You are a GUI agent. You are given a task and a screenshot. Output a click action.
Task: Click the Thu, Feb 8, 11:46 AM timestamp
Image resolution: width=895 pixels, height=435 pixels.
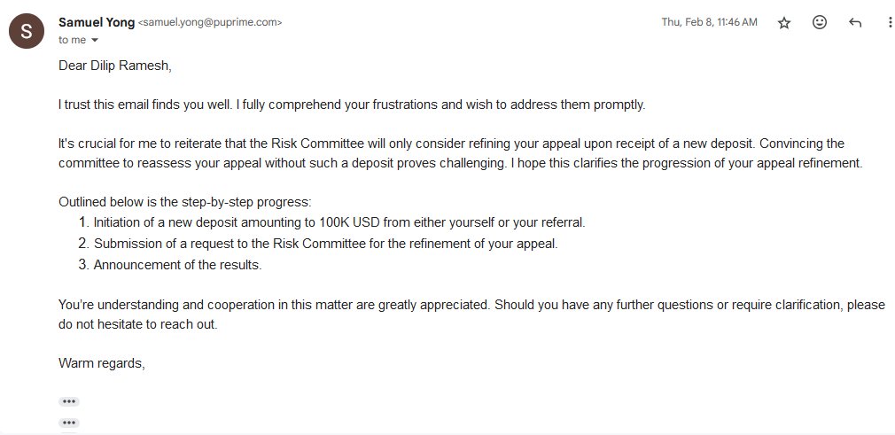tap(710, 22)
